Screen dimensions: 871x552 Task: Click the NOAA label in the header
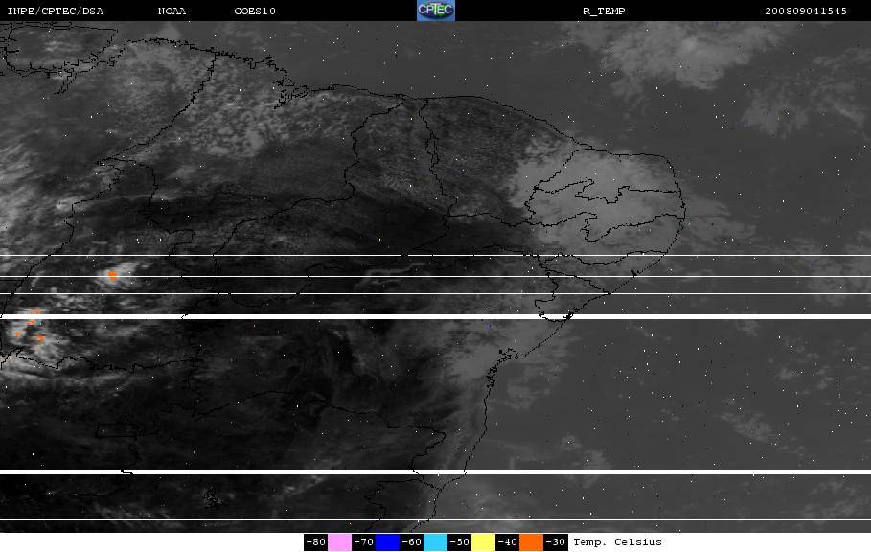172,11
